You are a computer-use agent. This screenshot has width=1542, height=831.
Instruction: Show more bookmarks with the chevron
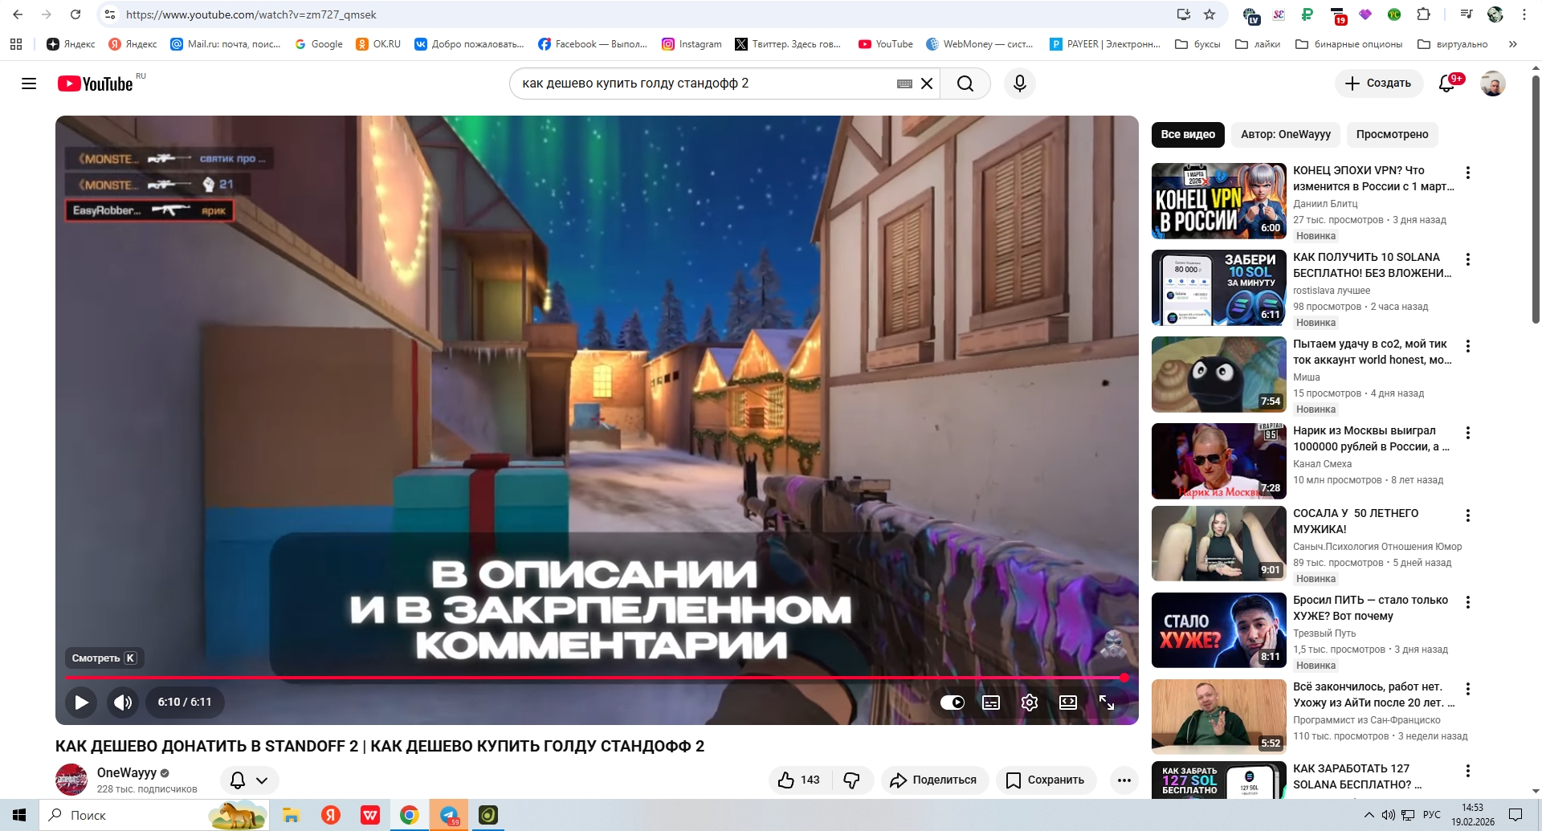pos(1512,44)
